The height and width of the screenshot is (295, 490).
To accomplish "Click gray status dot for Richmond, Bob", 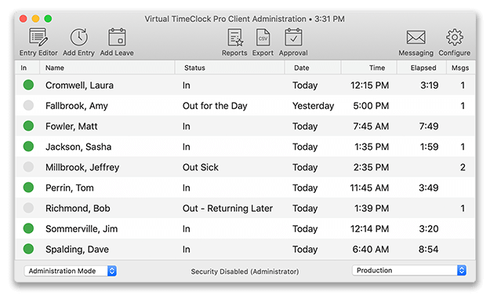I will point(28,208).
